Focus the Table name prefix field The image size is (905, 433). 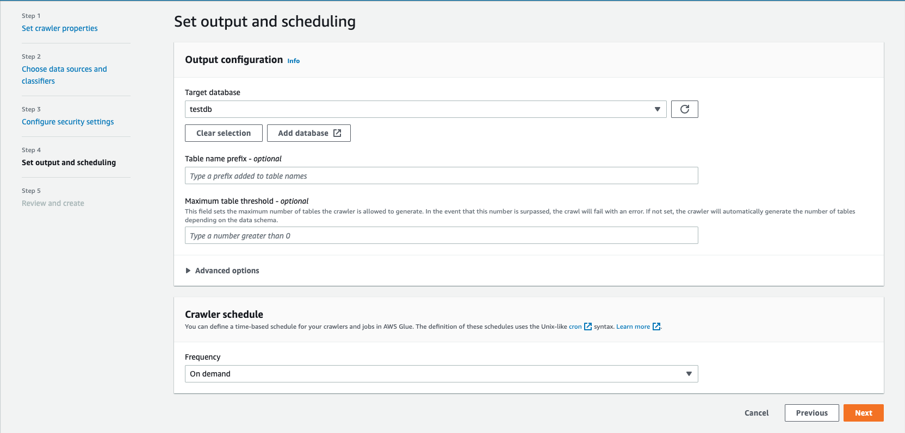pos(441,176)
